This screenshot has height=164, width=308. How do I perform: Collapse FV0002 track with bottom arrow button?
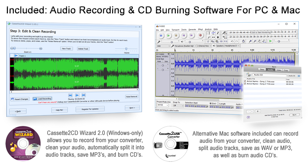coord(163,95)
